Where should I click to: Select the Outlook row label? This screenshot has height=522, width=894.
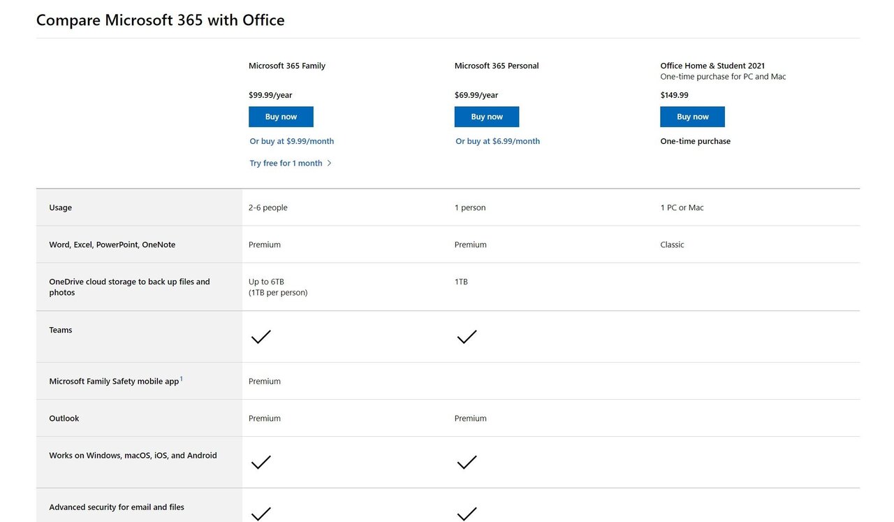pos(64,419)
